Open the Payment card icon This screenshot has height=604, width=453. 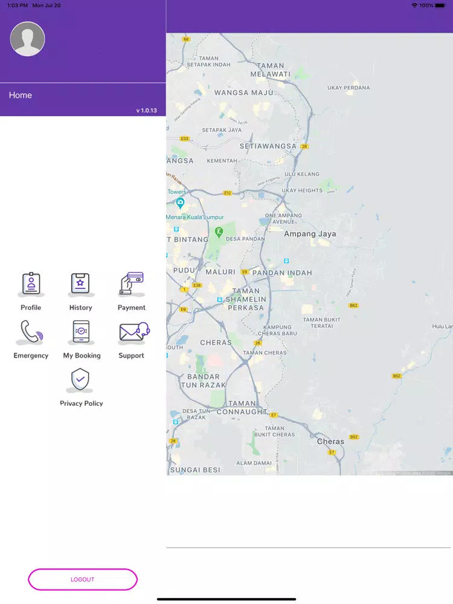click(132, 284)
